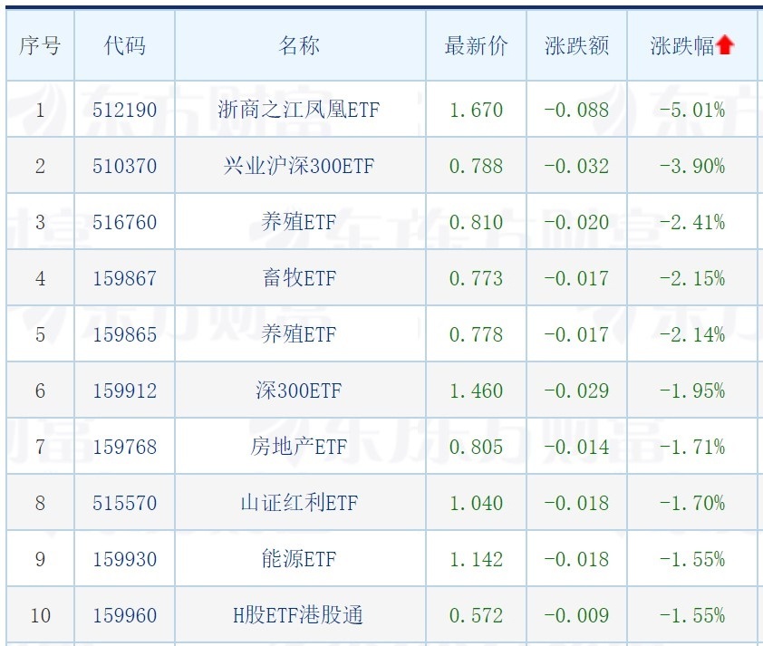This screenshot has height=646, width=763.
Task: Open the H股ETF港股通 name link
Action: point(299,615)
